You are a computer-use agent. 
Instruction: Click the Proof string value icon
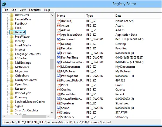pos(59,85)
